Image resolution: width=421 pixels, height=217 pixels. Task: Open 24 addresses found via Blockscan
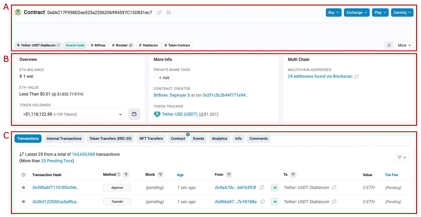click(x=320, y=76)
